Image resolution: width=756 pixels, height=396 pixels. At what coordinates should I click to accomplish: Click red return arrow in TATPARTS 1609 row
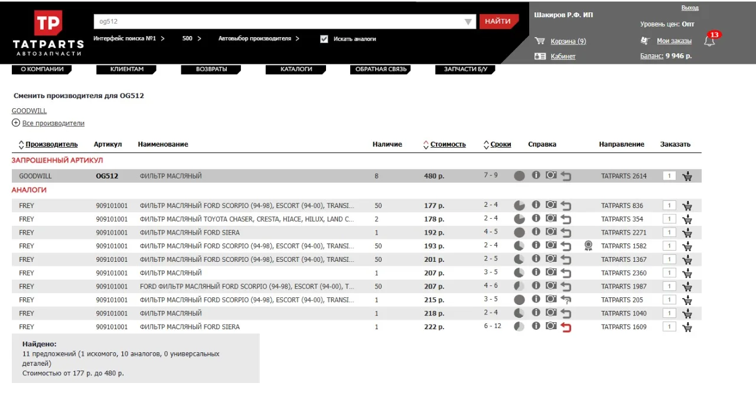click(566, 327)
